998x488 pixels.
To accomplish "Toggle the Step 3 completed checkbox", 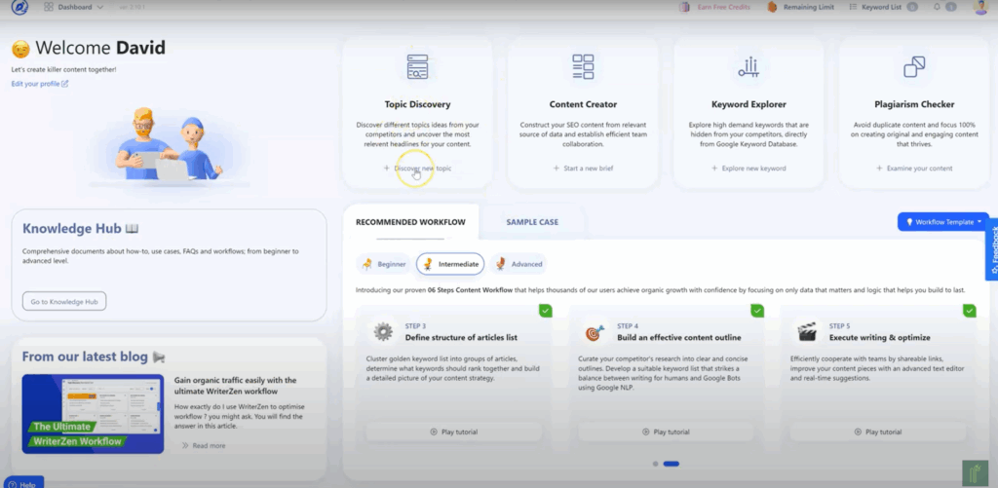I will 546,311.
